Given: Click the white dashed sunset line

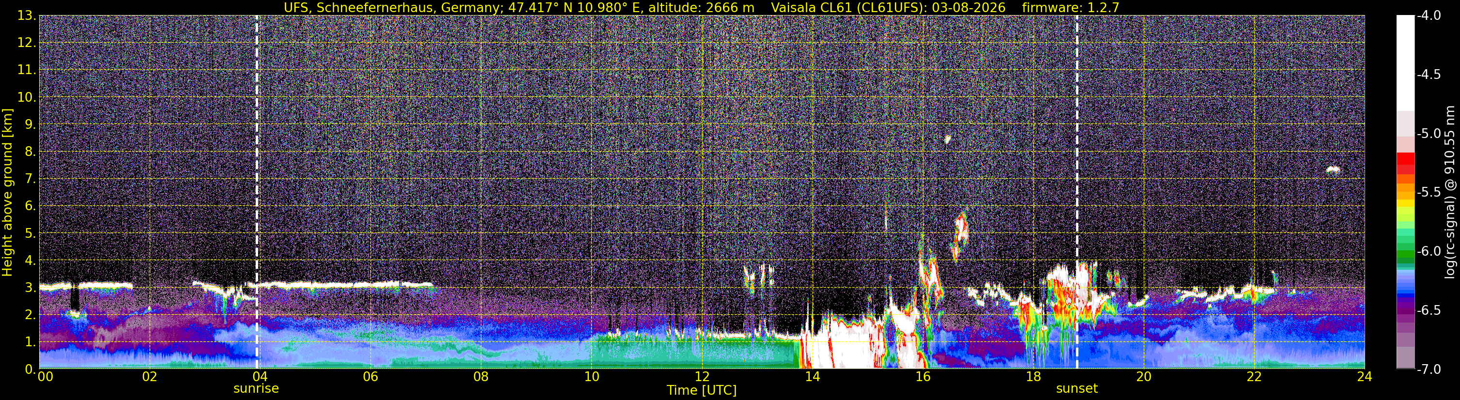Looking at the screenshot, I should click(1077, 192).
